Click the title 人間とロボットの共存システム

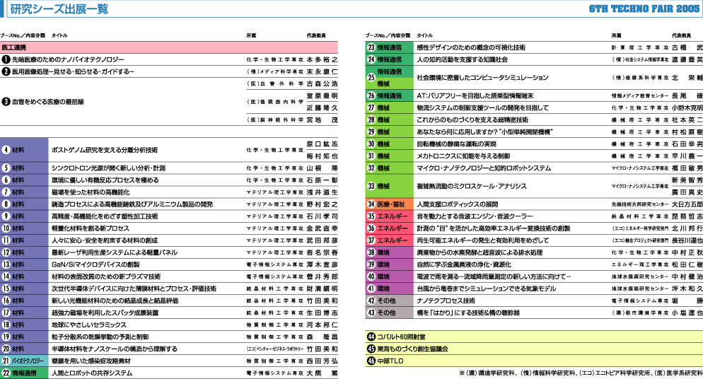[92, 373]
